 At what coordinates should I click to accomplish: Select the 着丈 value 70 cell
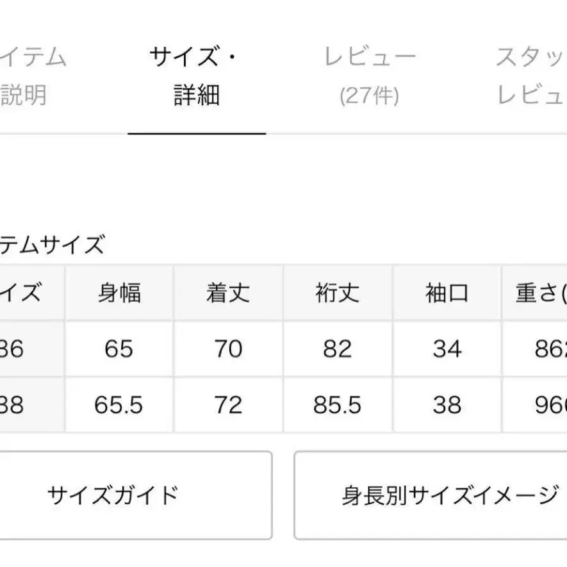(x=227, y=349)
